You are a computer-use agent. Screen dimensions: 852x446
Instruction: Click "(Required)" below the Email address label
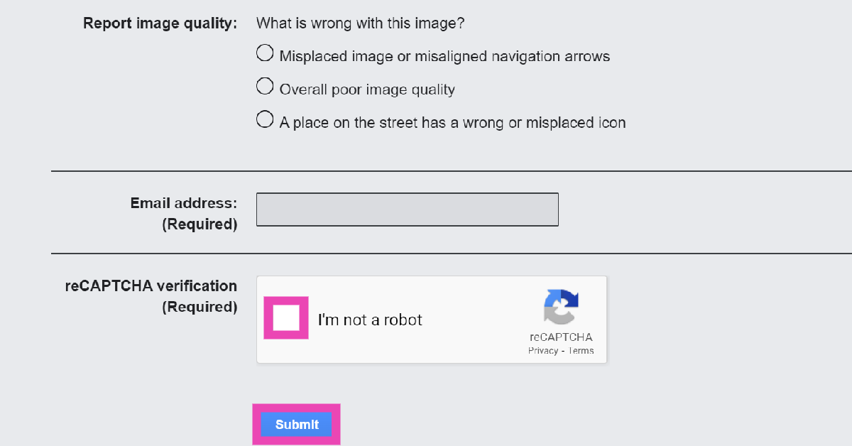(x=200, y=224)
